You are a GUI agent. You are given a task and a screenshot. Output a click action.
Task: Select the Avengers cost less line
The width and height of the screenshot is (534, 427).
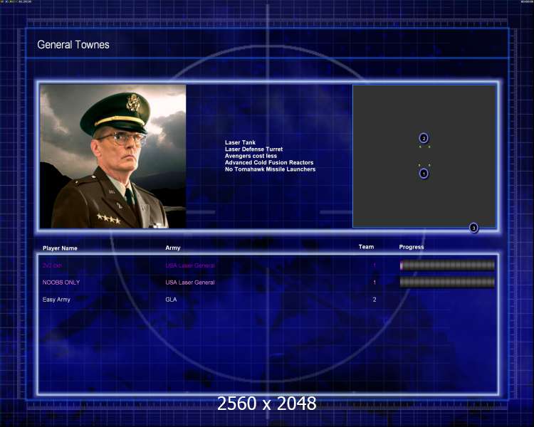pos(251,156)
